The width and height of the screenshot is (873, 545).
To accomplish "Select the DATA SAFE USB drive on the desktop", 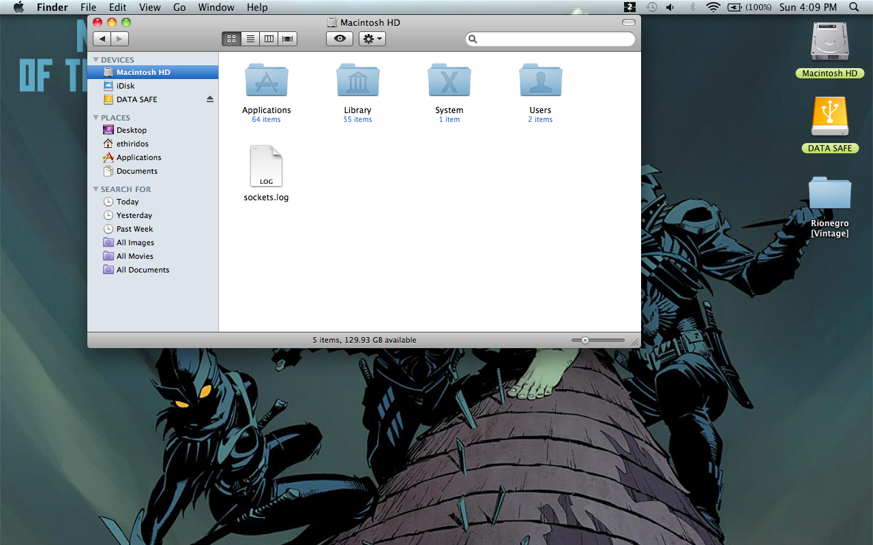I will pyautogui.click(x=830, y=117).
